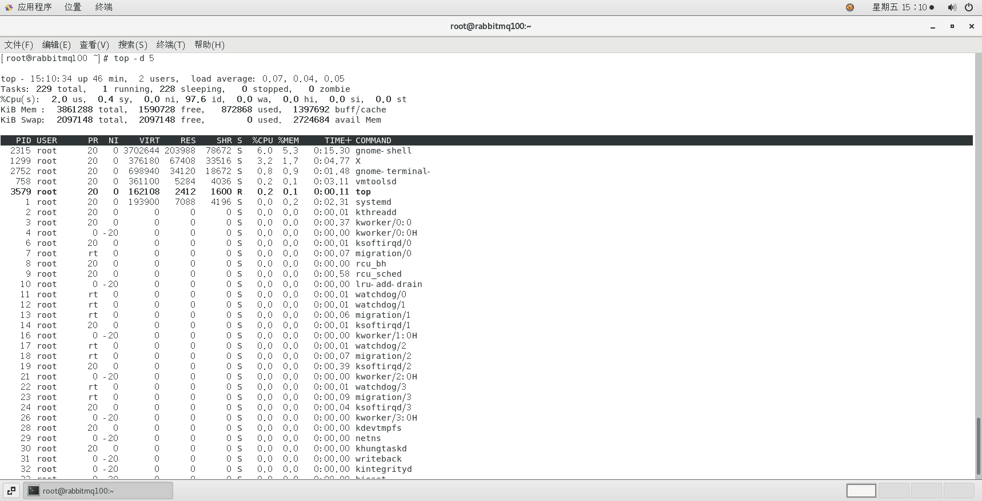Switch to the third workspace in the pager

(x=927, y=491)
